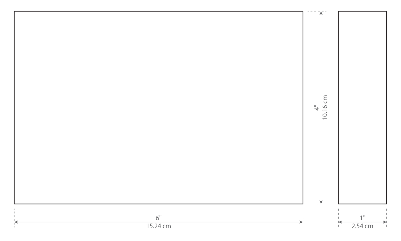
Task: Click the bottom arrowhead of the 4" height line
Action: (321, 202)
